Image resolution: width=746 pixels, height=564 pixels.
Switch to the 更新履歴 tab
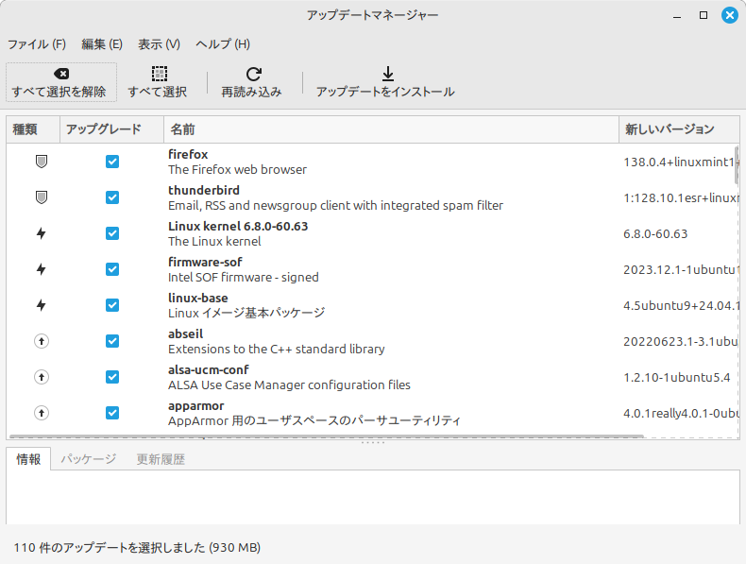[161, 459]
